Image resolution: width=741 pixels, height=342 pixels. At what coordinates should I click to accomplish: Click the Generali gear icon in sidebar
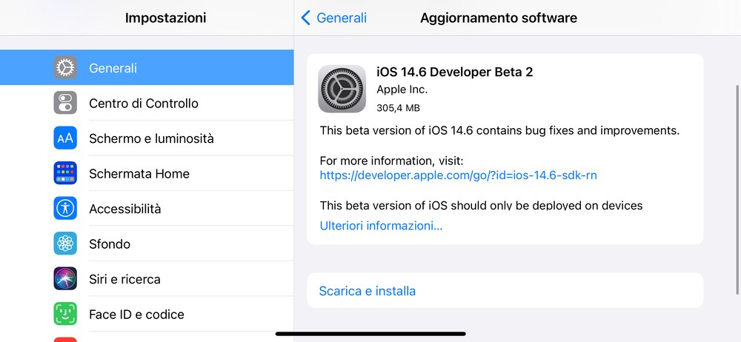click(65, 67)
